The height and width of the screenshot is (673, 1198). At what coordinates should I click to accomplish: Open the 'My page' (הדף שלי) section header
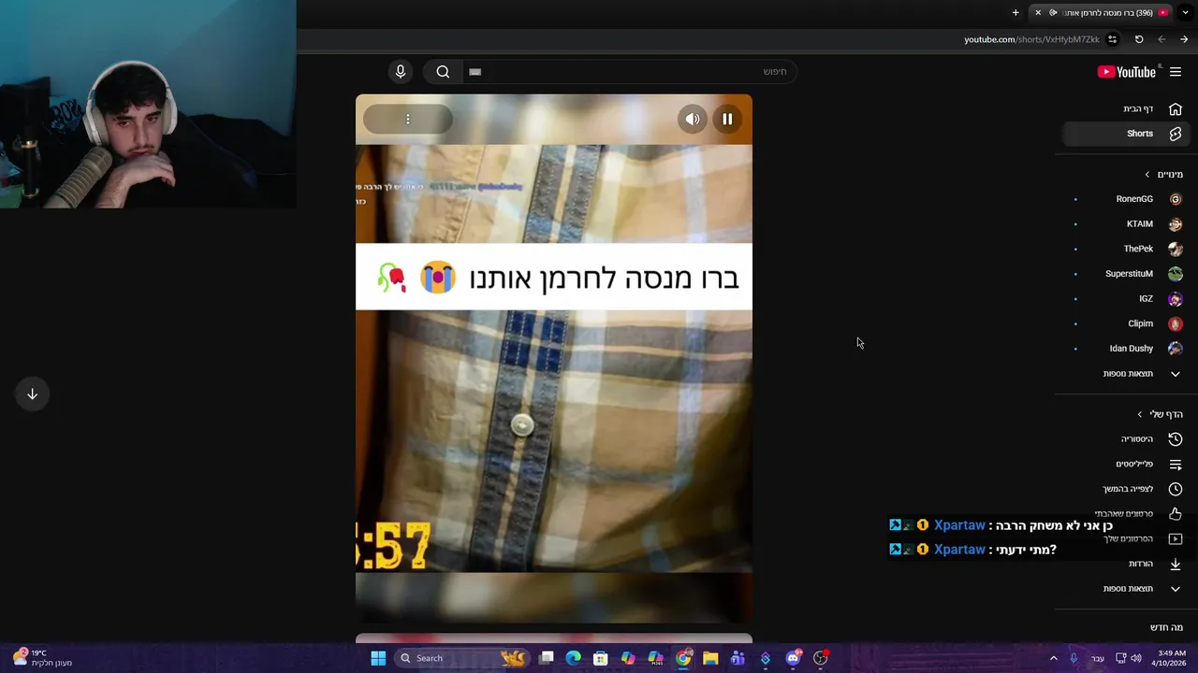(1160, 414)
